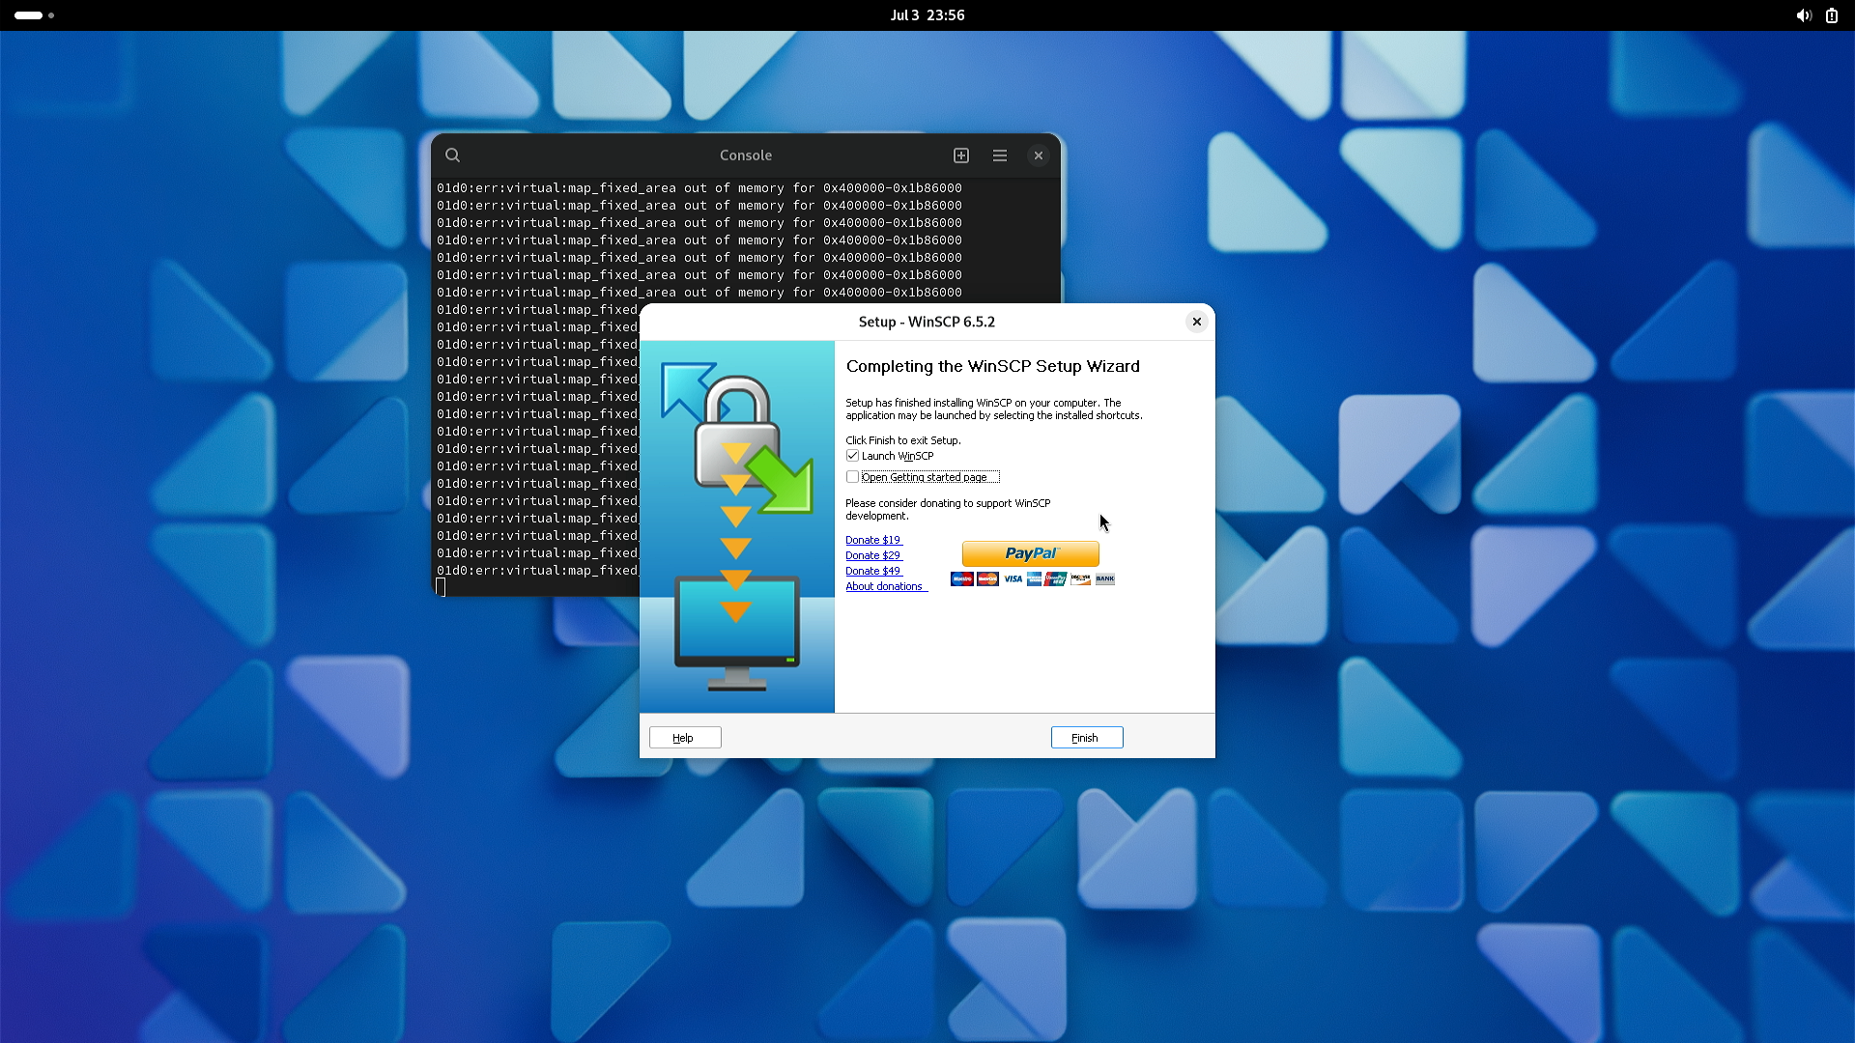
Task: Click the Donate $49 link
Action: tap(873, 571)
